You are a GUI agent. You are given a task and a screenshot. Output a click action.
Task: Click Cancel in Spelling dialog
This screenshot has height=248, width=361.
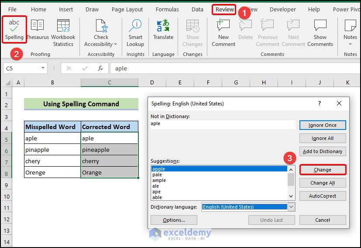click(x=323, y=220)
